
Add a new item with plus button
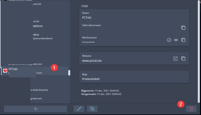pos(35,109)
